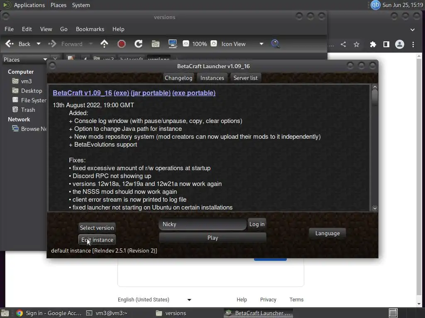Open Places sidebar selector dropdown
This screenshot has width=425, height=318.
coord(25,60)
